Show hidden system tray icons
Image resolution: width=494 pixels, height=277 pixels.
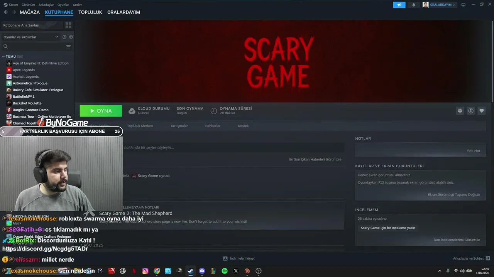440,271
